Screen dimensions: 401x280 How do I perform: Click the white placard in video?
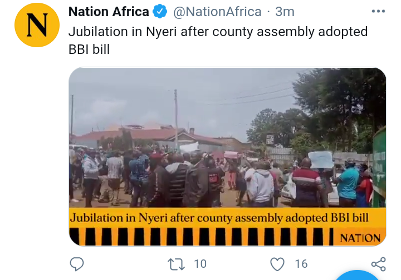[321, 160]
